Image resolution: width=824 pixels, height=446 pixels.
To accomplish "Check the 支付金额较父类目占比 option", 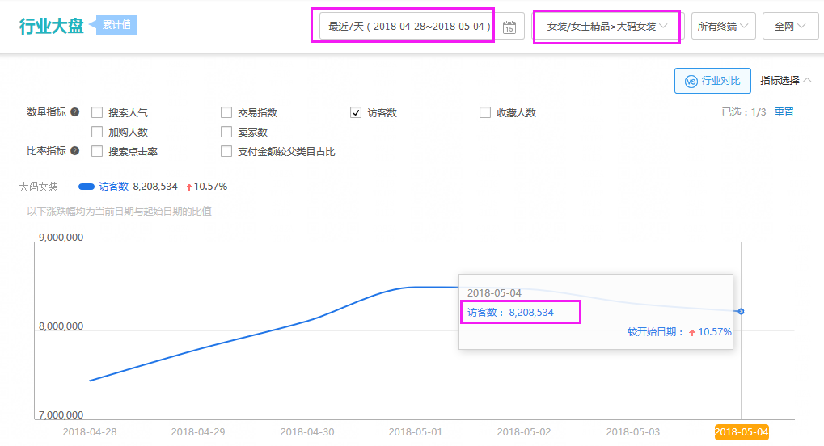I will (x=226, y=152).
